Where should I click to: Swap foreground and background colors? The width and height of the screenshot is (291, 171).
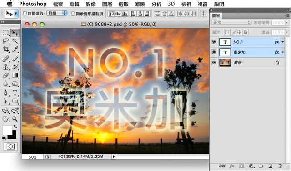(x=15, y=127)
